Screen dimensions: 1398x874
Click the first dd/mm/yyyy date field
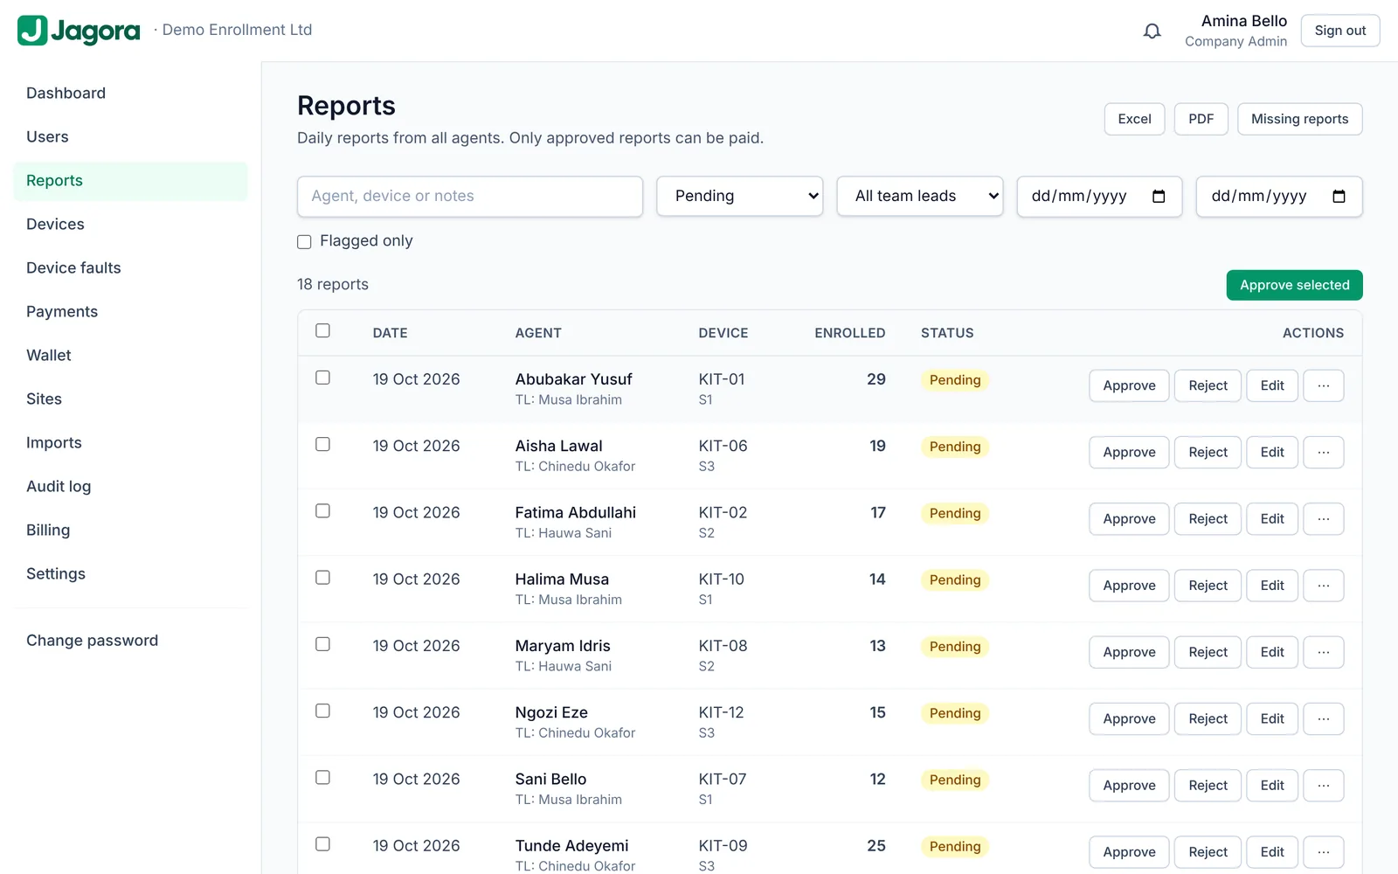[1099, 197]
